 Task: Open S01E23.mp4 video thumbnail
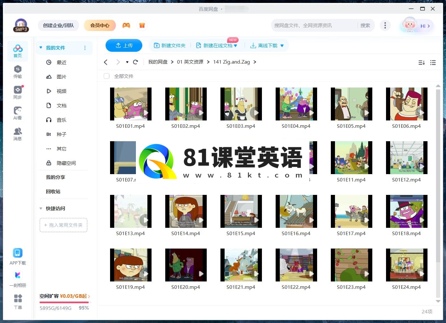coord(352,265)
